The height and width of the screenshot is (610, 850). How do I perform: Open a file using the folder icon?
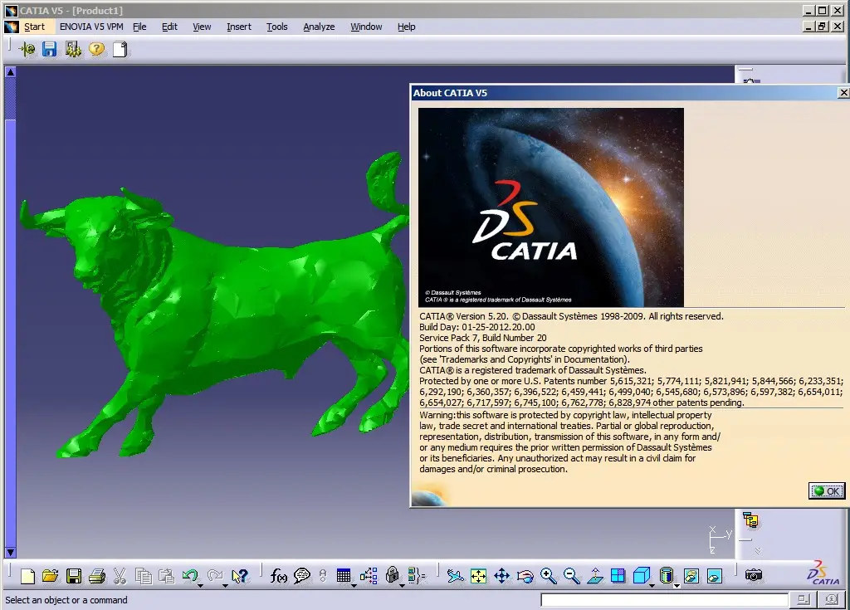tap(50, 576)
